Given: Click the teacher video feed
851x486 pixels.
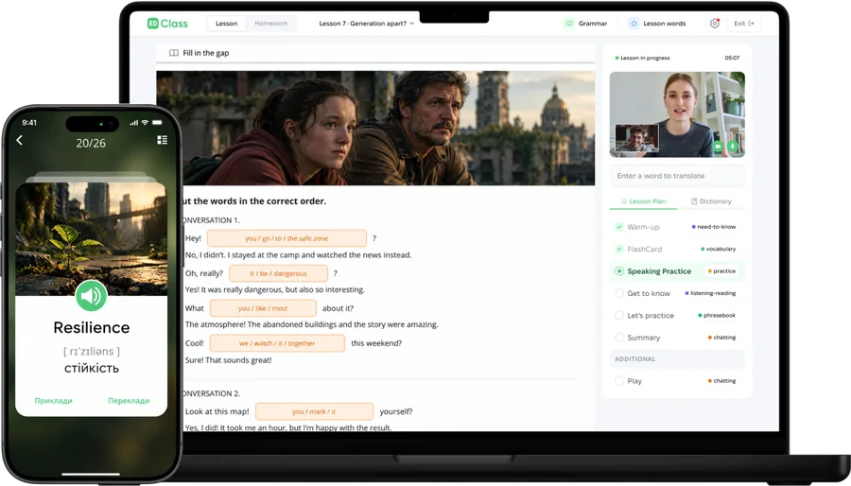Looking at the screenshot, I should coord(677,114).
